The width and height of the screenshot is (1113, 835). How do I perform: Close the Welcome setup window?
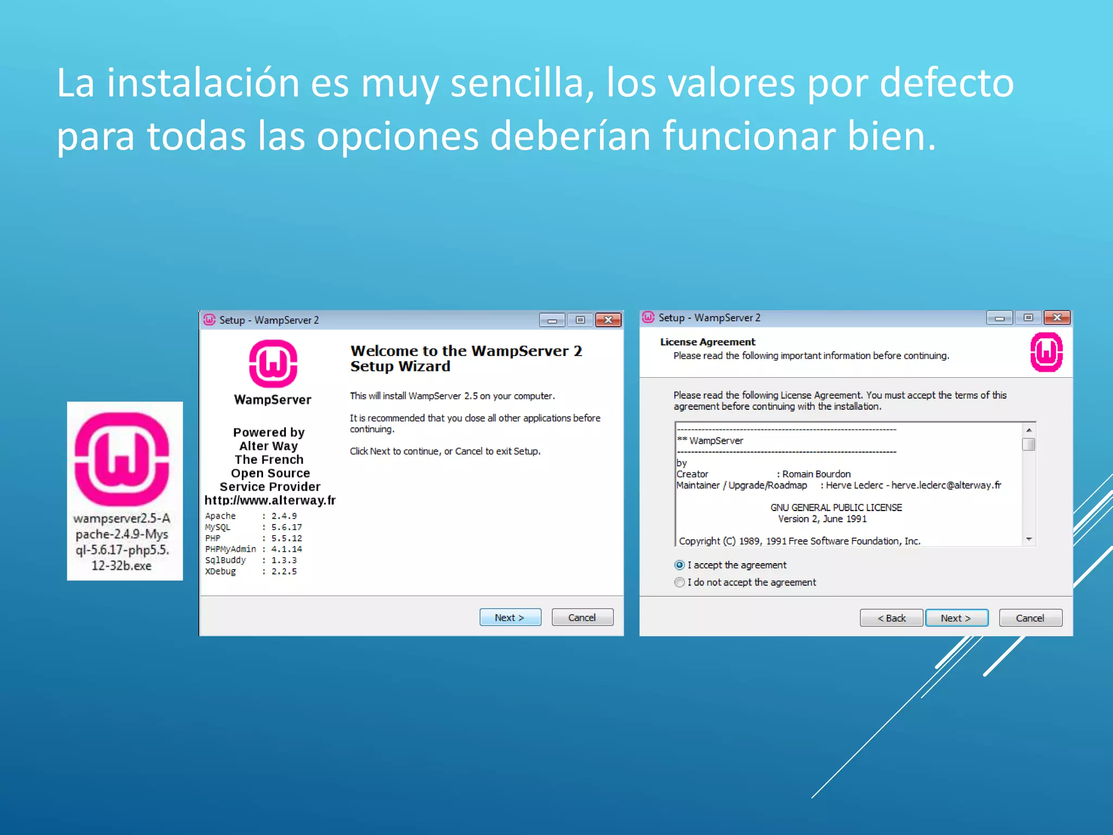click(608, 320)
